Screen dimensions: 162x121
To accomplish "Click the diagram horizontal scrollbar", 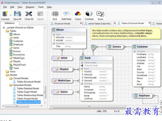I will [x=89, y=106].
